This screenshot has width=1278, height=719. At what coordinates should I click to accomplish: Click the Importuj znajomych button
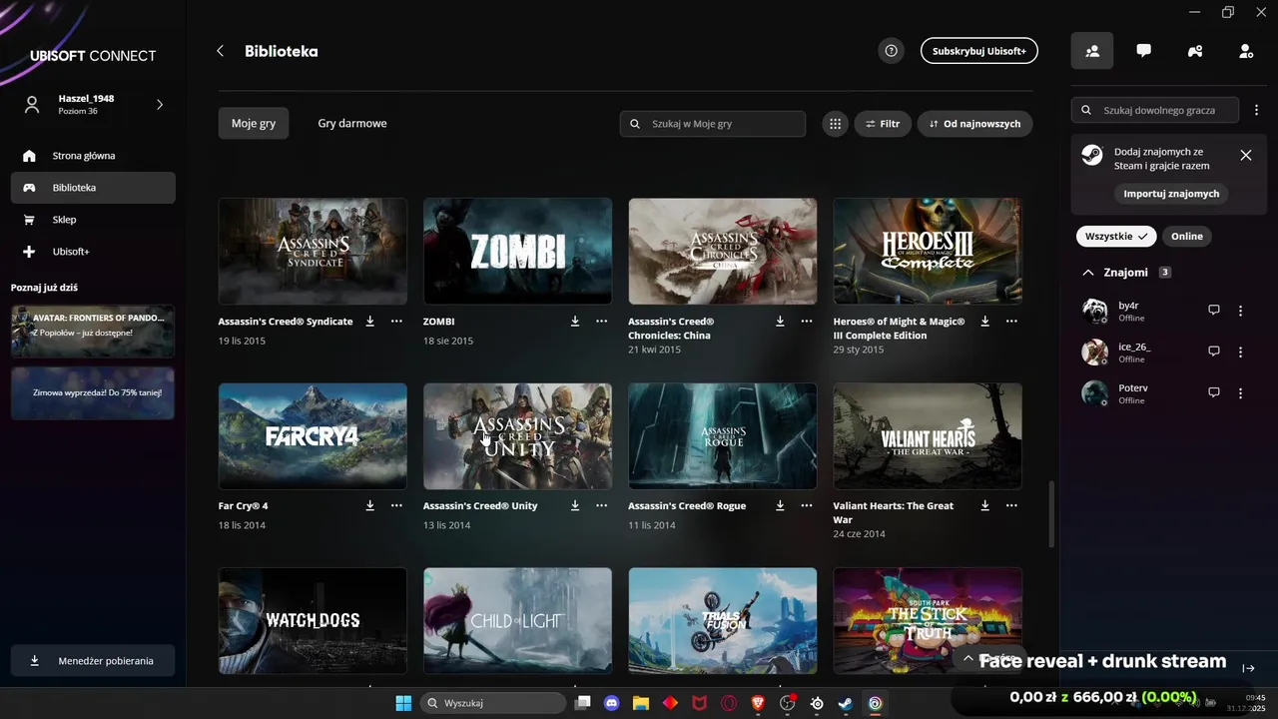(x=1171, y=194)
